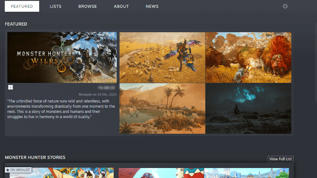View desert oasis palm trees screenshot
317x178 pixels.
tap(162, 109)
